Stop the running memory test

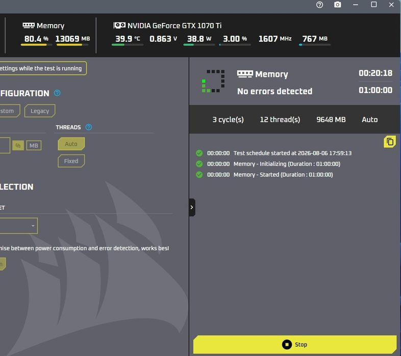[x=294, y=344]
